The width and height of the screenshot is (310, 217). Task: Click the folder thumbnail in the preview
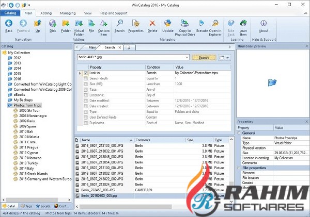click(x=272, y=82)
